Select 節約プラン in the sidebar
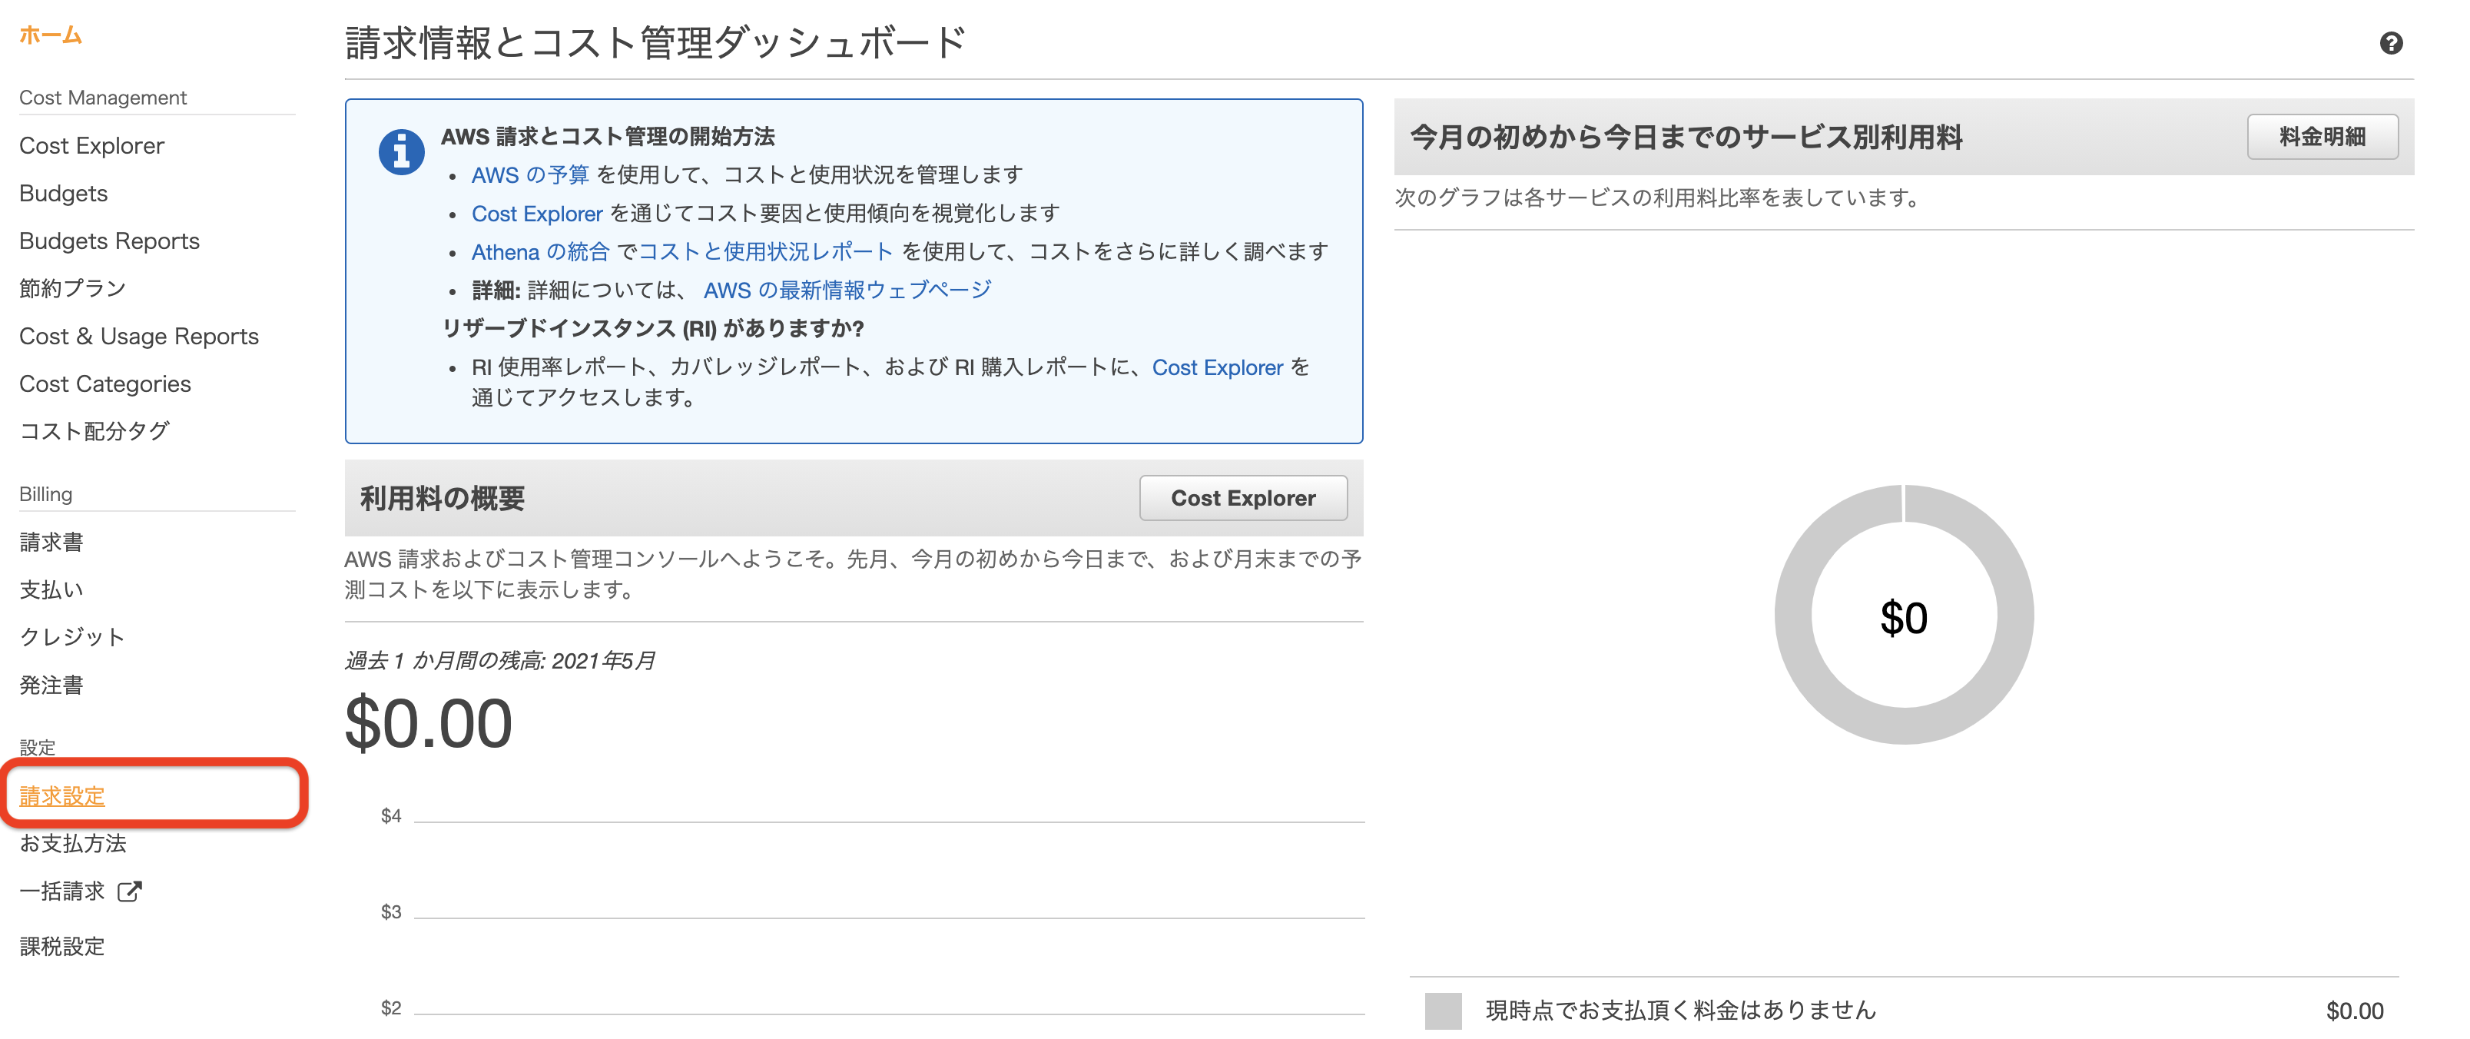2470x1039 pixels. click(73, 288)
